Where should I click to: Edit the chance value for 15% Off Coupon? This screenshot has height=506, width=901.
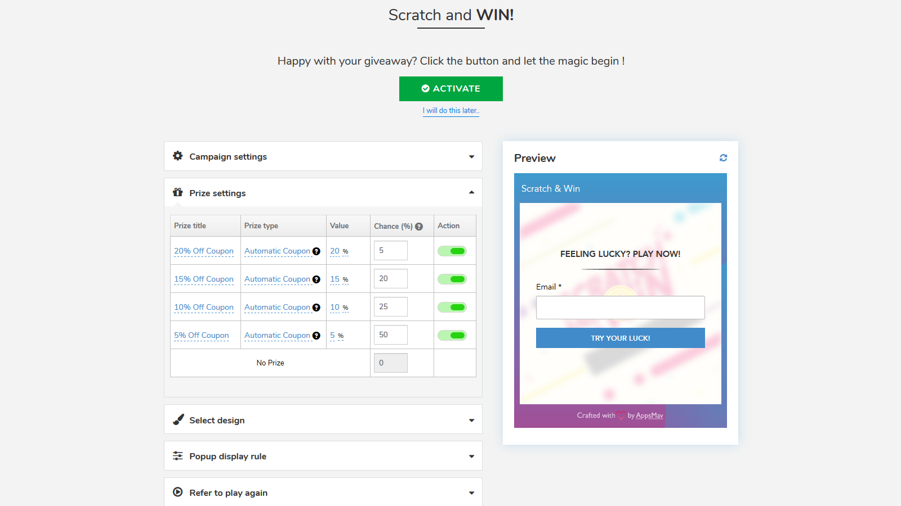[x=390, y=278]
